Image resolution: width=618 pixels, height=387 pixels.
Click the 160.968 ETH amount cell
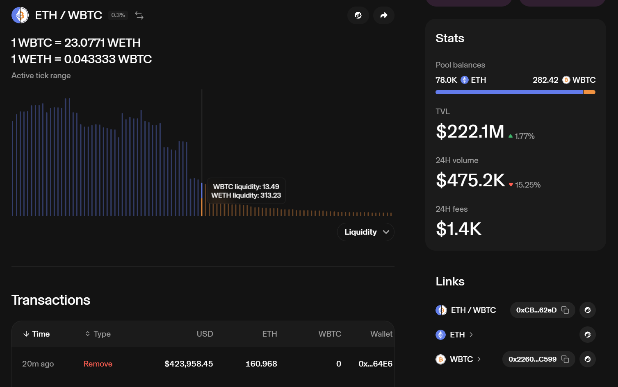261,364
